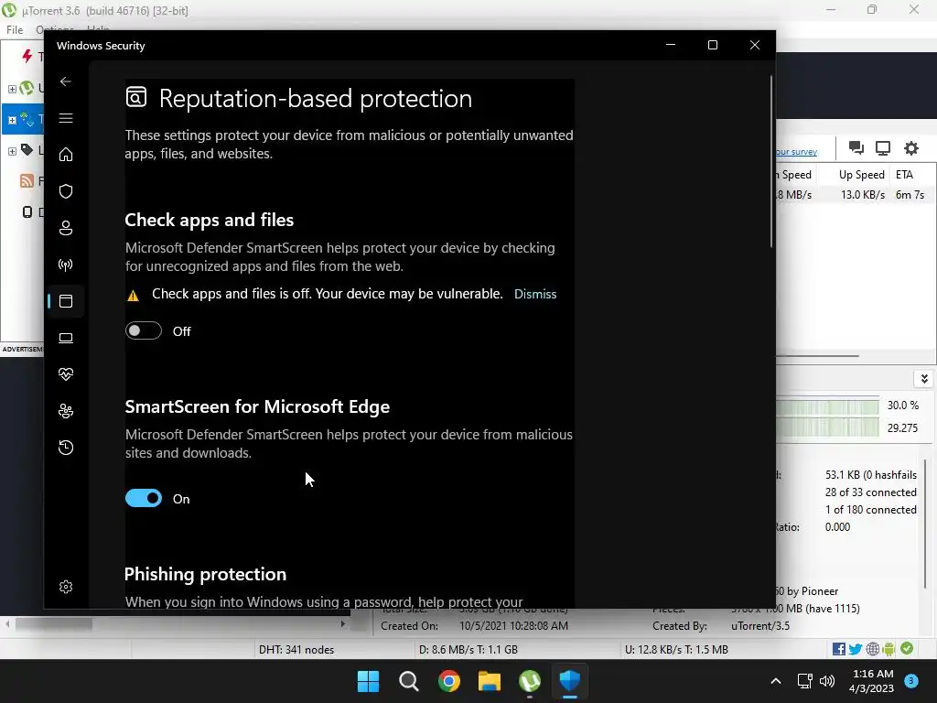Image resolution: width=937 pixels, height=703 pixels.
Task: Open the uTorrent survey link
Action: tap(797, 152)
